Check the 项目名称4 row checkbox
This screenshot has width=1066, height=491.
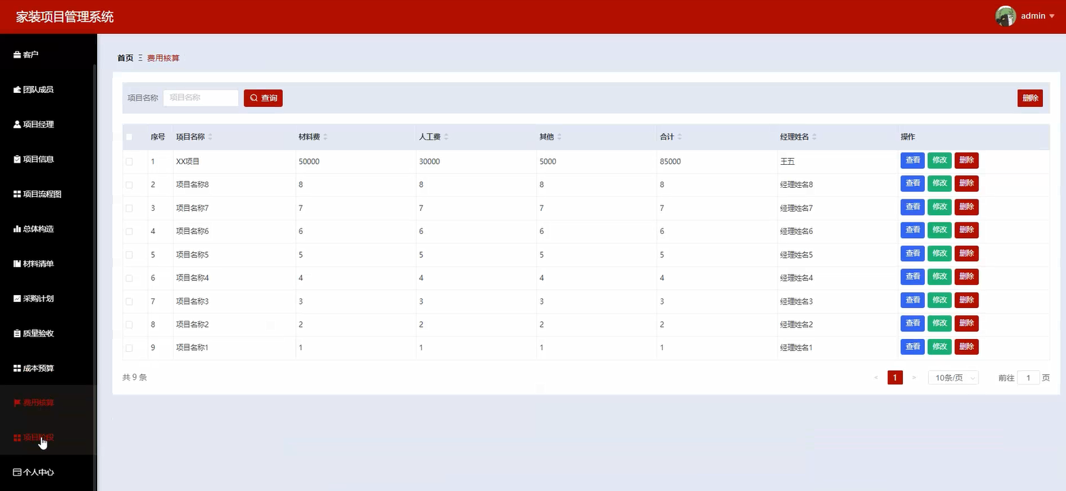click(x=129, y=278)
